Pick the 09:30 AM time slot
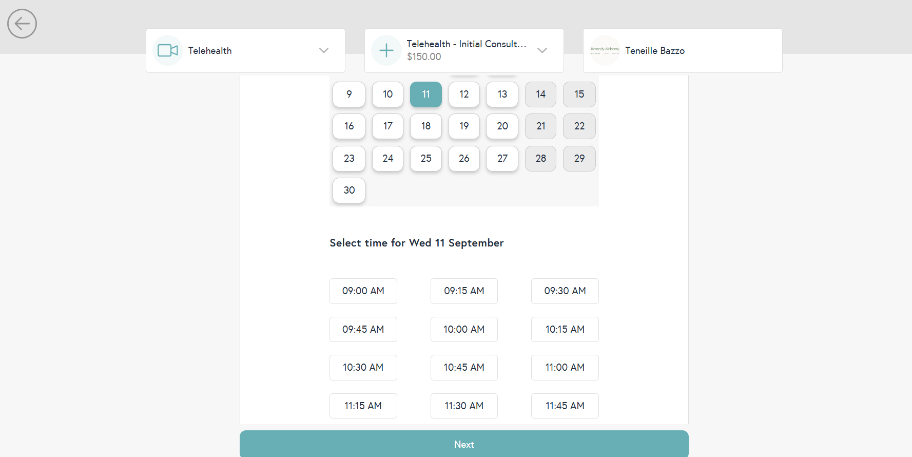912x457 pixels. point(565,291)
